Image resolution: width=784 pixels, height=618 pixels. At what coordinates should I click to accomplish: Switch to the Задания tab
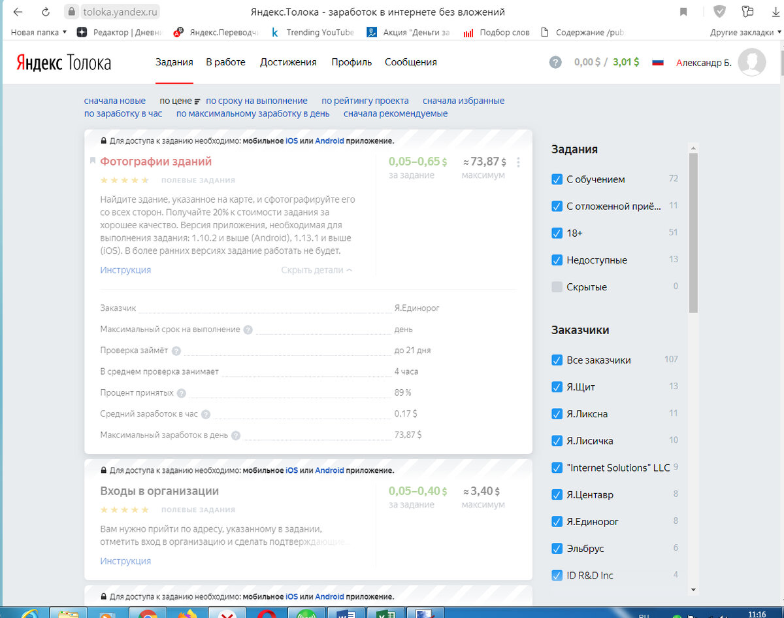[x=174, y=62]
